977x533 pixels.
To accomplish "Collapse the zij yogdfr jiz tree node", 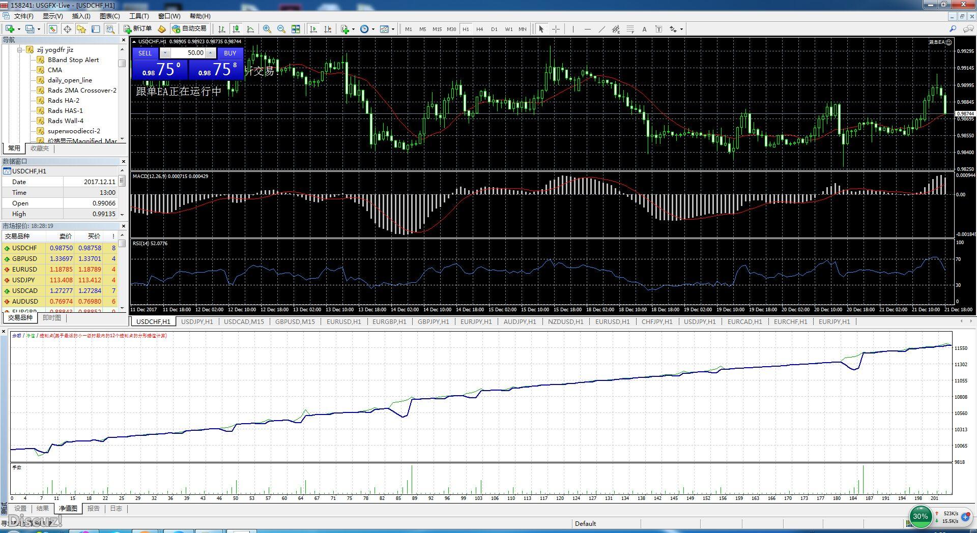I will (x=20, y=50).
